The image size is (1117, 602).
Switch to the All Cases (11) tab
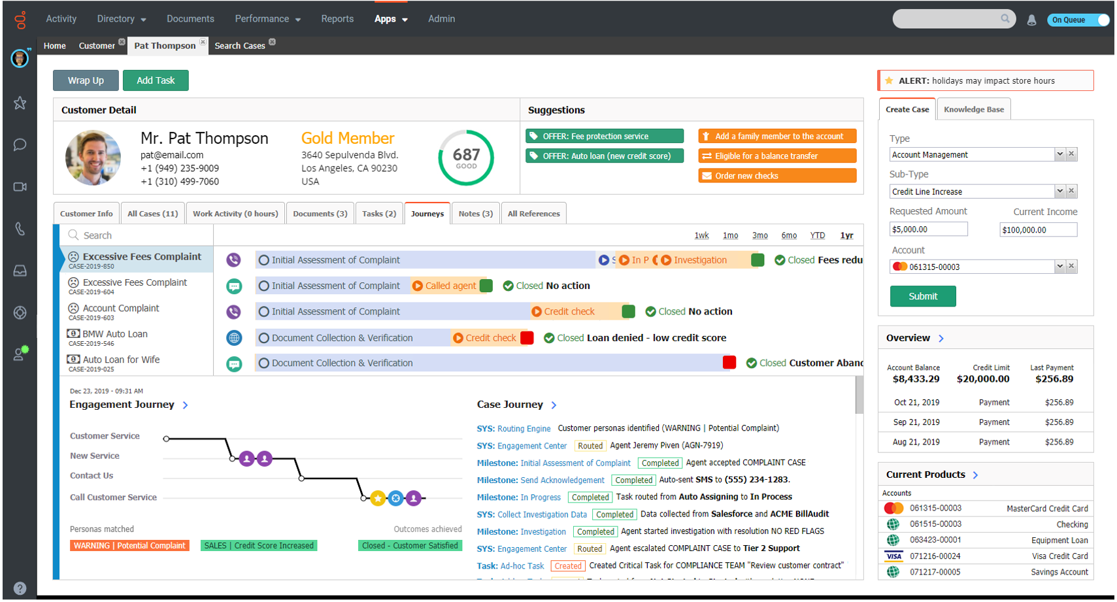click(152, 214)
